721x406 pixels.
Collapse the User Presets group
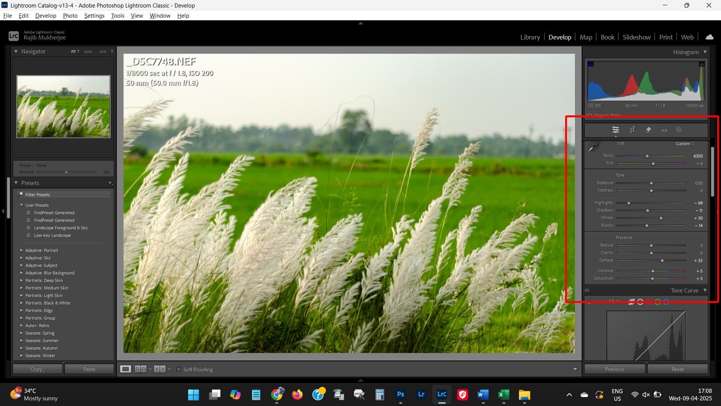coord(21,205)
